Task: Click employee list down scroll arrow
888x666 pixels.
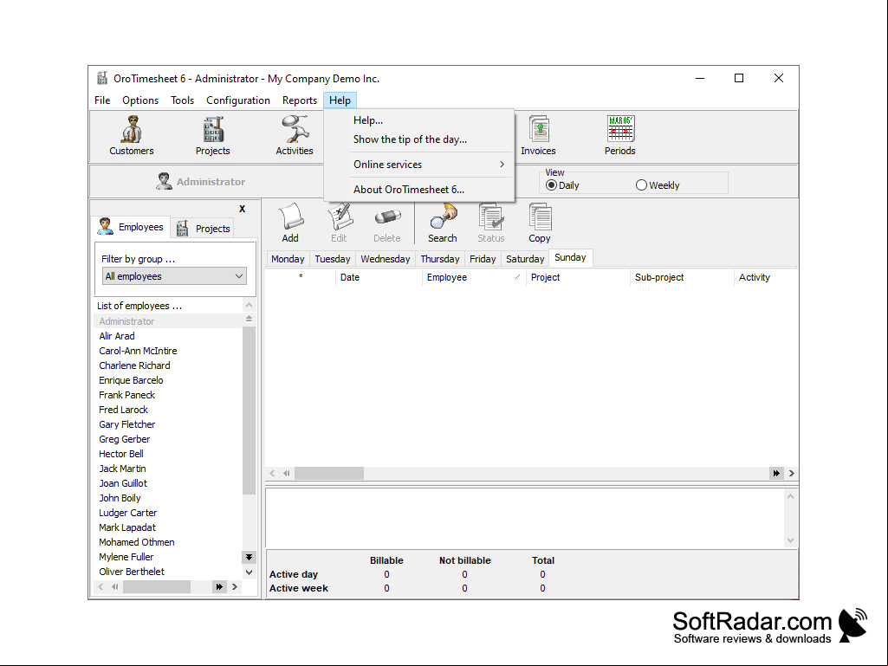Action: tap(249, 572)
